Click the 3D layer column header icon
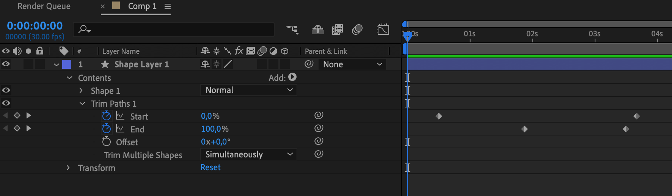The height and width of the screenshot is (196, 672). pyautogui.click(x=285, y=51)
